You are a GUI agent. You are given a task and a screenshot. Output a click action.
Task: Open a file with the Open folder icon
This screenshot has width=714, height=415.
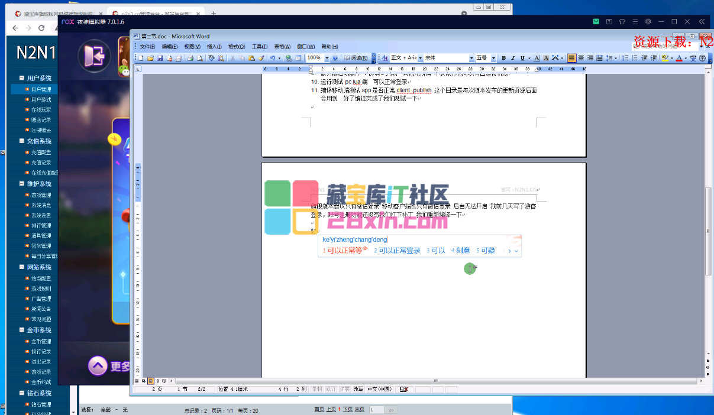[150, 59]
